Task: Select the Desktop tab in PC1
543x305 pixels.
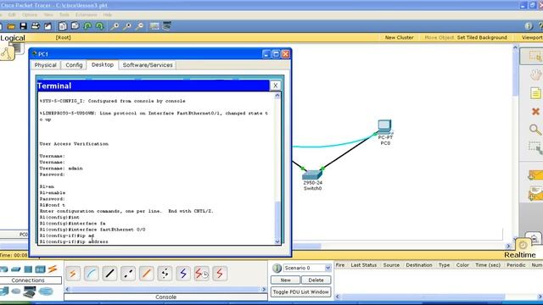Action: click(103, 64)
